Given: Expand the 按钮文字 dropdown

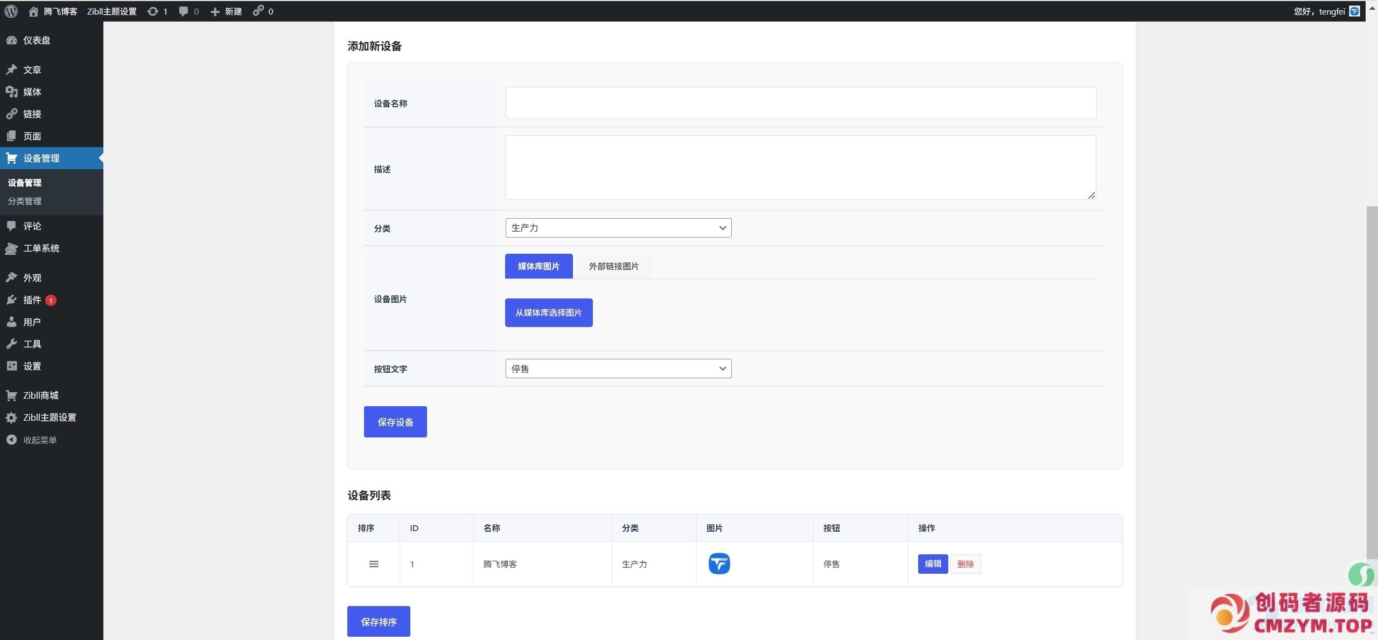Looking at the screenshot, I should [618, 368].
